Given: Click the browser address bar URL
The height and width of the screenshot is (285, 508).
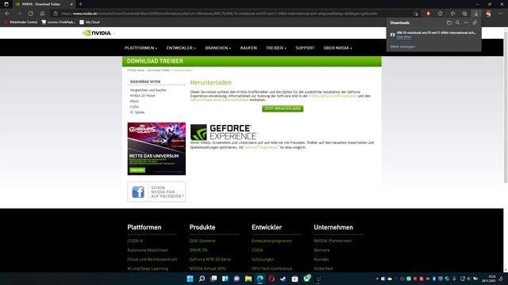Looking at the screenshot, I should 219,13.
